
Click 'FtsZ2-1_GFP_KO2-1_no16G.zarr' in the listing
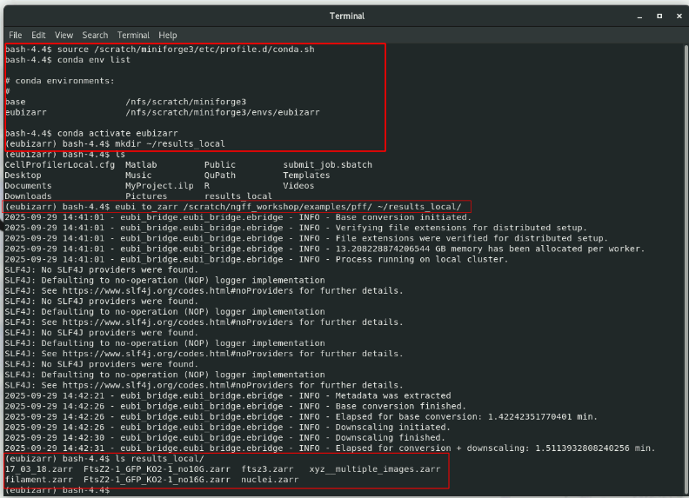pyautogui.click(x=157, y=480)
